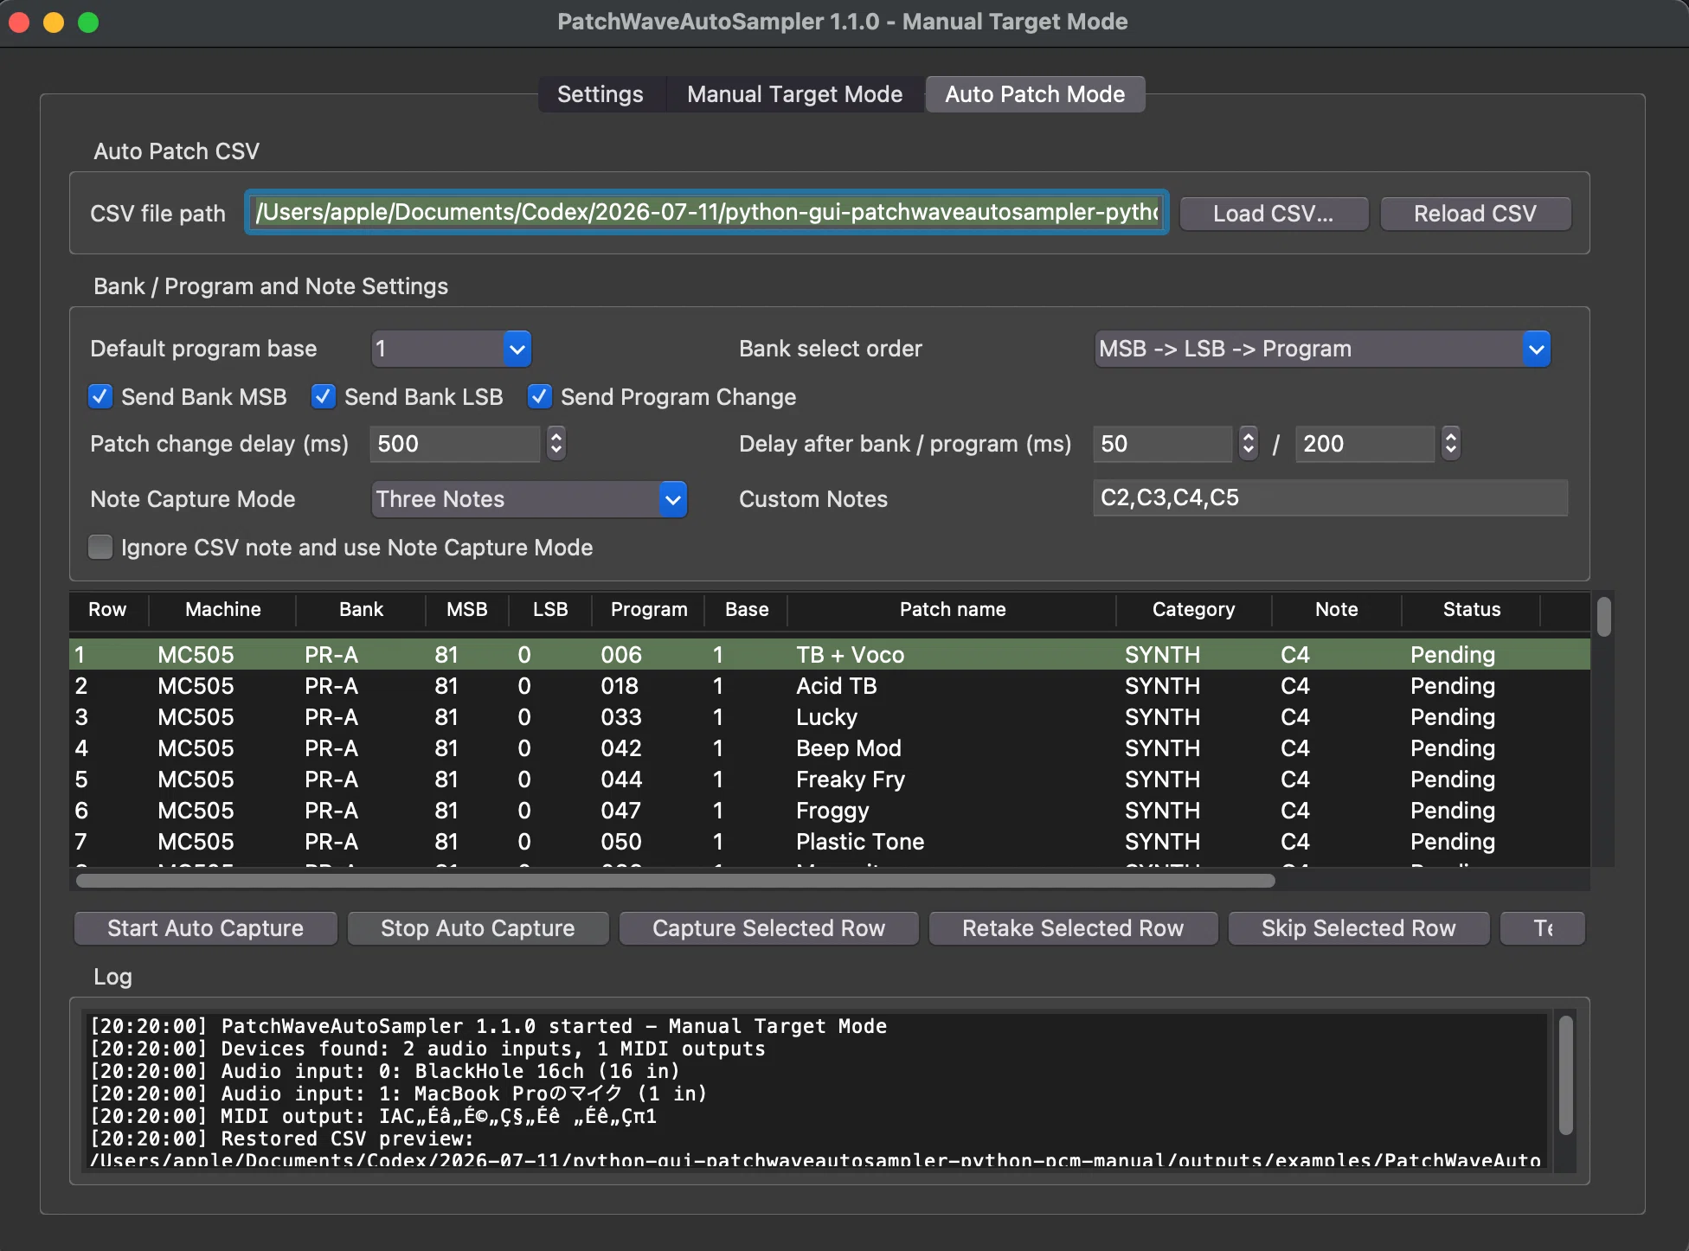This screenshot has width=1689, height=1251.
Task: Select the 'Lucky' patch row
Action: click(x=830, y=717)
